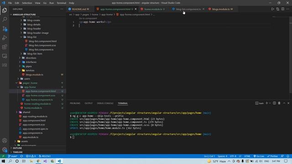
Task: Maximize the terminal panel size
Action: pyautogui.click(x=284, y=103)
